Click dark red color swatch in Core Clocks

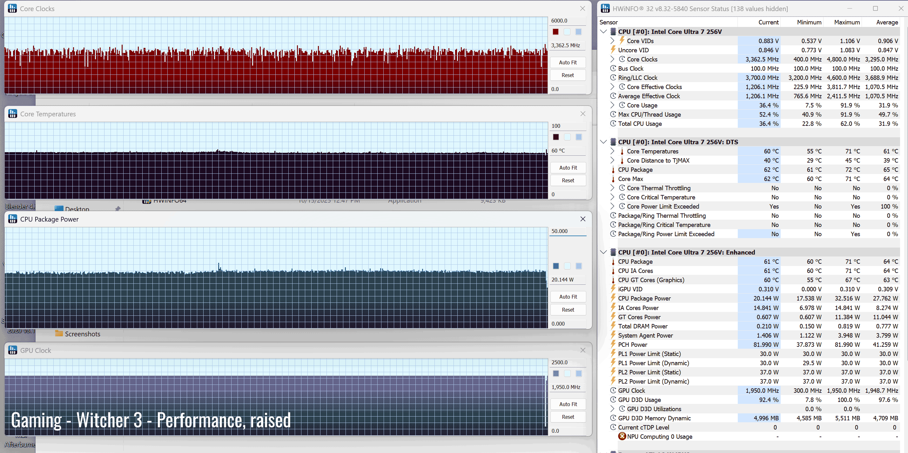556,32
